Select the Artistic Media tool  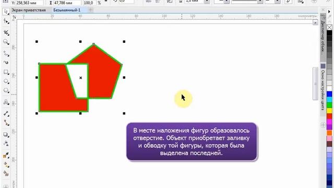pos(6,63)
